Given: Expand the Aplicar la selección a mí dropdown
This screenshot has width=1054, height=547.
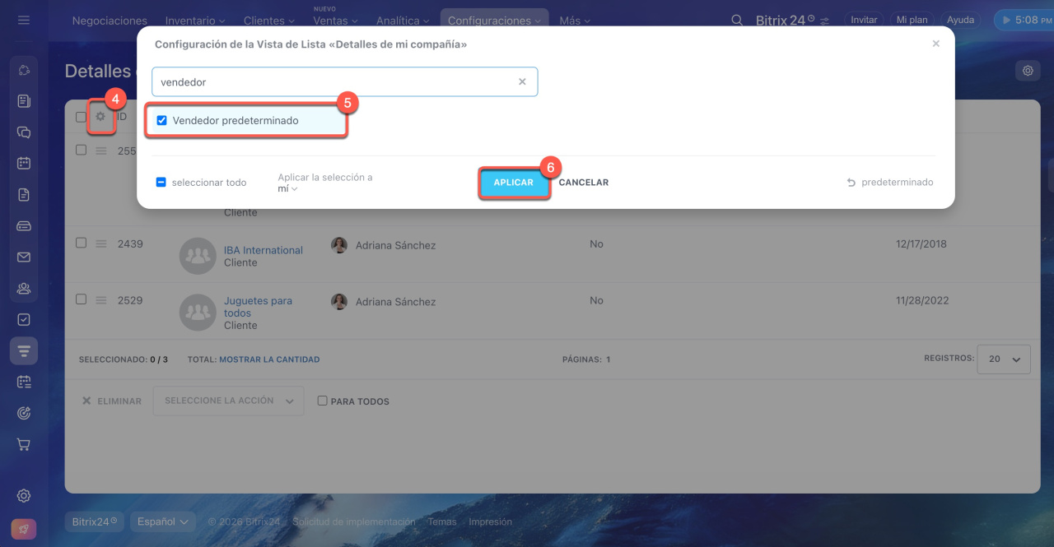Looking at the screenshot, I should [x=288, y=188].
